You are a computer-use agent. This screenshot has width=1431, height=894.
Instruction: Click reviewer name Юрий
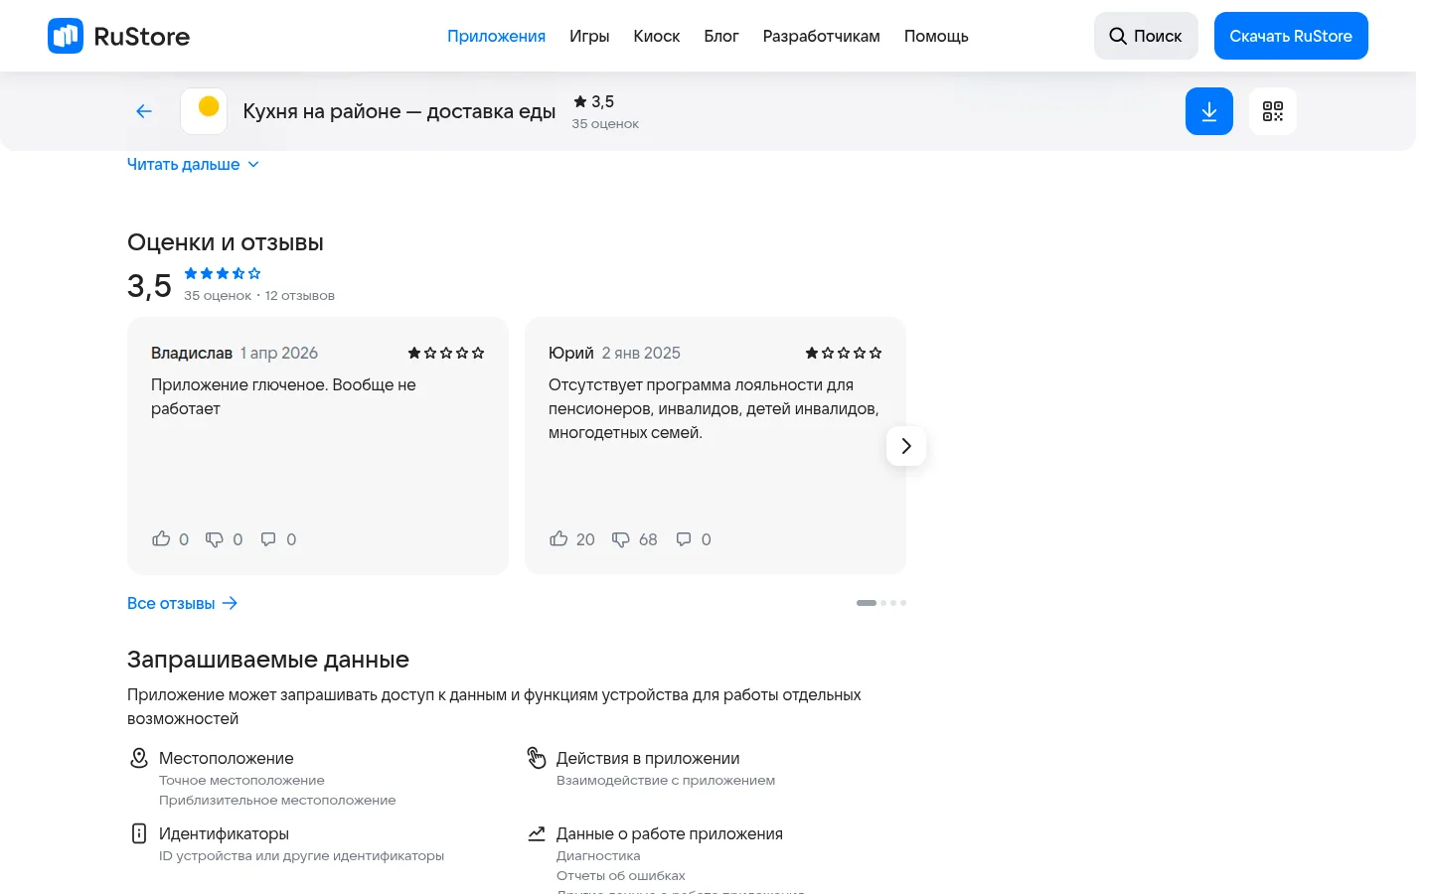click(571, 353)
